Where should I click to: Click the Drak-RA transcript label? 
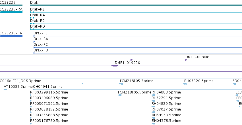tap(38, 15)
